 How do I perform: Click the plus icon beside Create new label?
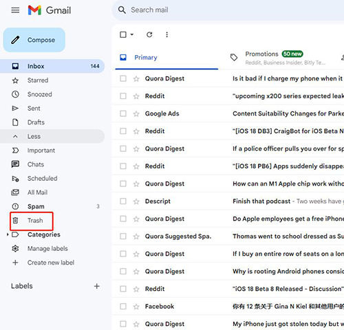(x=15, y=263)
